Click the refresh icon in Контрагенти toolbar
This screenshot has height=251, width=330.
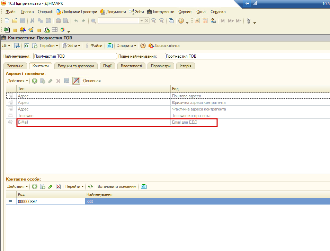coord(27,46)
